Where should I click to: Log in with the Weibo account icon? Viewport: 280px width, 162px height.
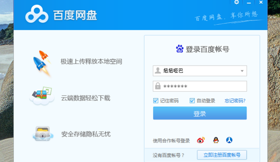coord(201,140)
